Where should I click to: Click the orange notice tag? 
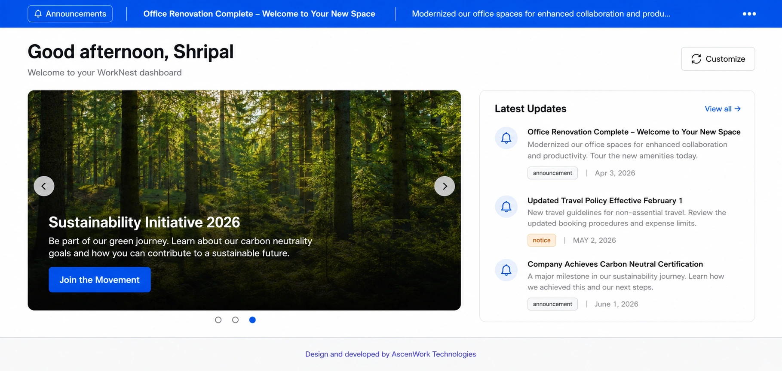tap(542, 240)
